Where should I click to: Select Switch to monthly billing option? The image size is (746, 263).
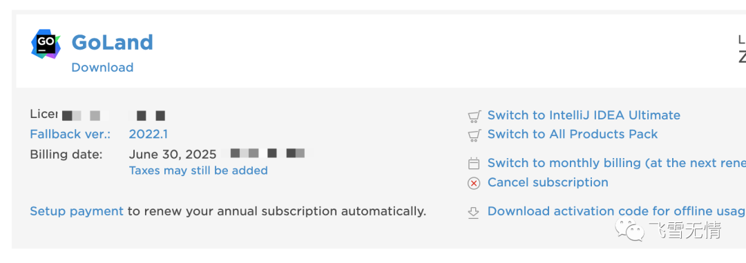(x=617, y=163)
